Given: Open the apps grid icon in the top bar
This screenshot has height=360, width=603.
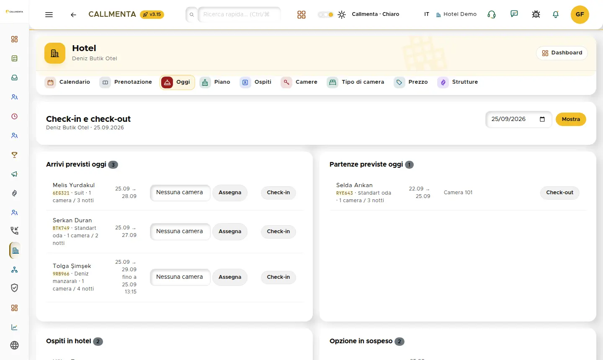Looking at the screenshot, I should click(301, 15).
